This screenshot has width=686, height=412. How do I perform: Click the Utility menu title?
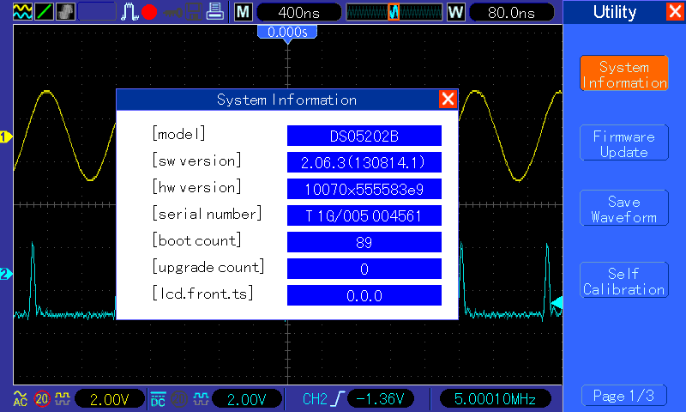coord(615,12)
